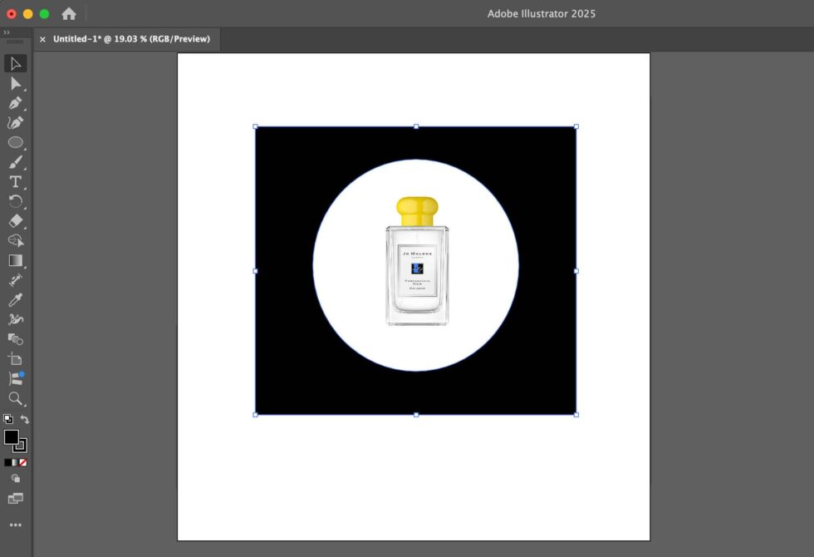This screenshot has width=814, height=557.
Task: Pick the Ellipse shape tool
Action: (x=14, y=141)
